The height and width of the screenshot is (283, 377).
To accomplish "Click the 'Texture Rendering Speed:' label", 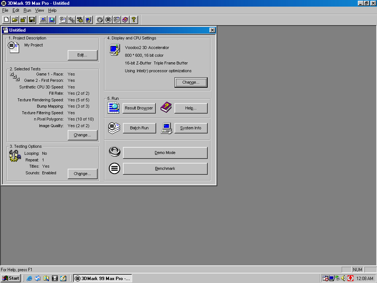I will (x=40, y=100).
